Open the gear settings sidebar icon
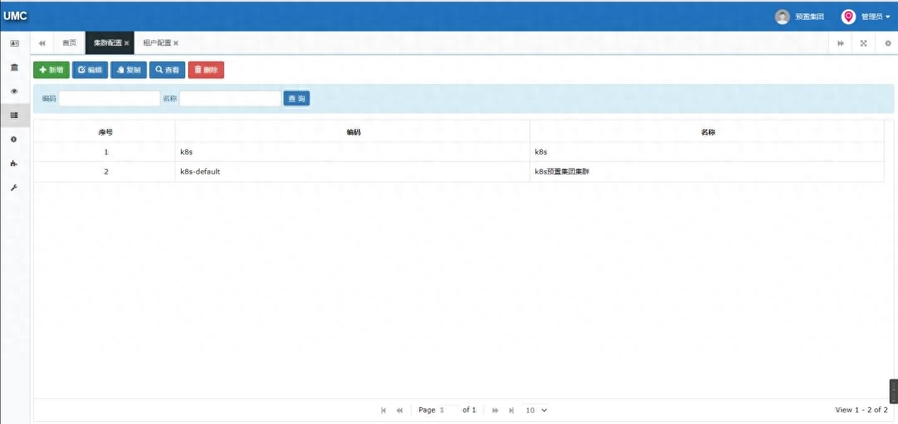Image resolution: width=898 pixels, height=424 pixels. point(14,140)
